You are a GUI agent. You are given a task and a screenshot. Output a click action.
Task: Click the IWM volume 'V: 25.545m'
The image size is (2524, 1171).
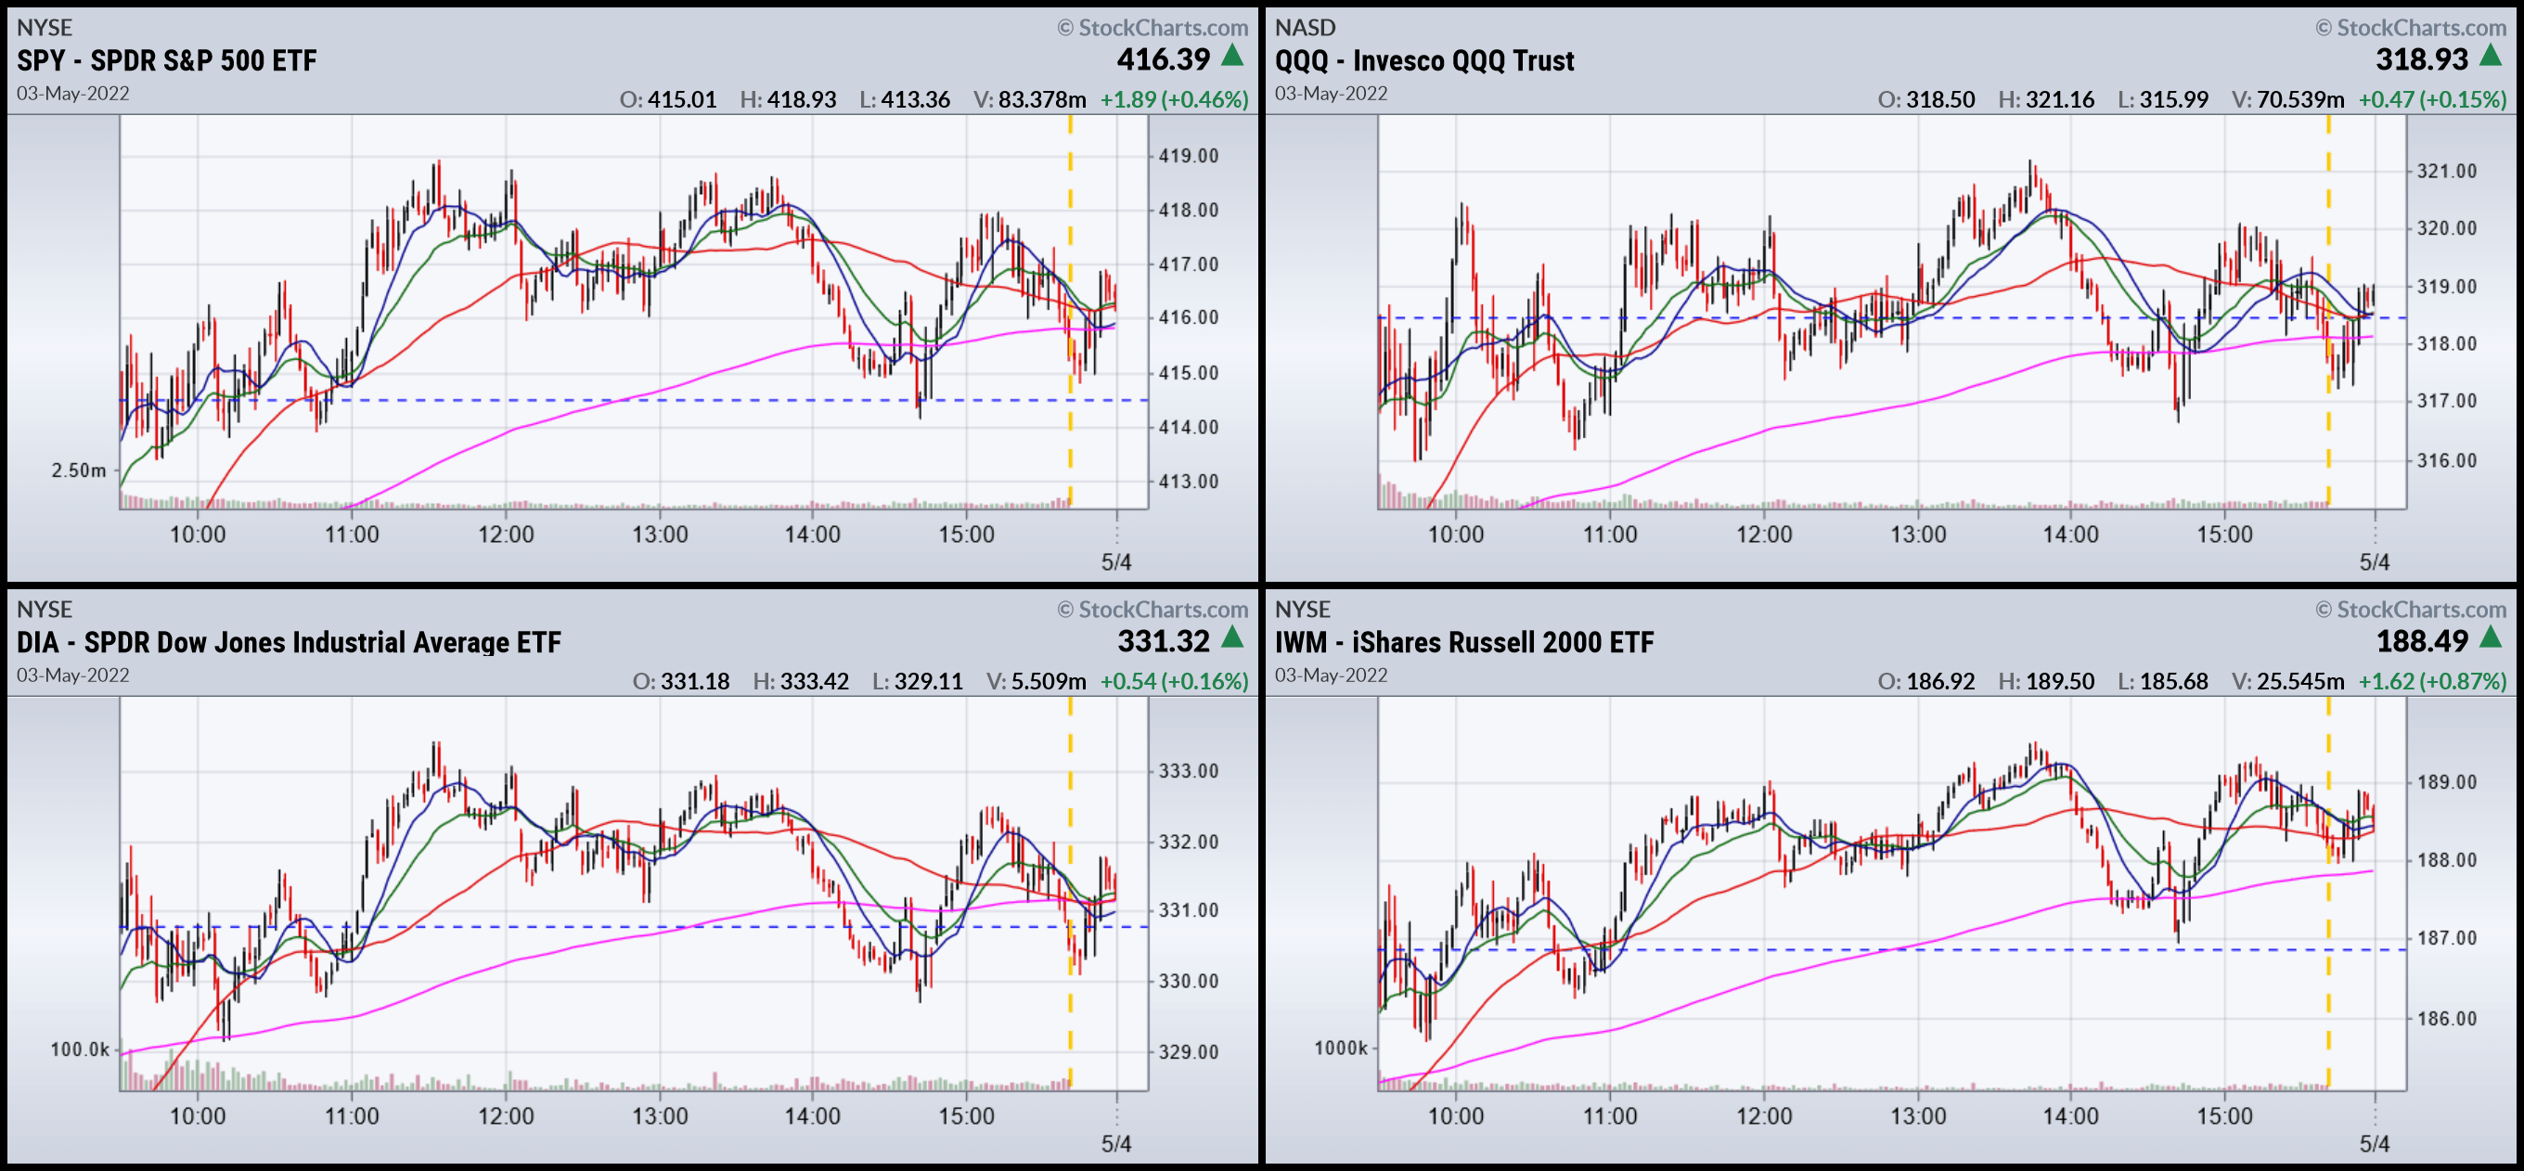[2288, 680]
